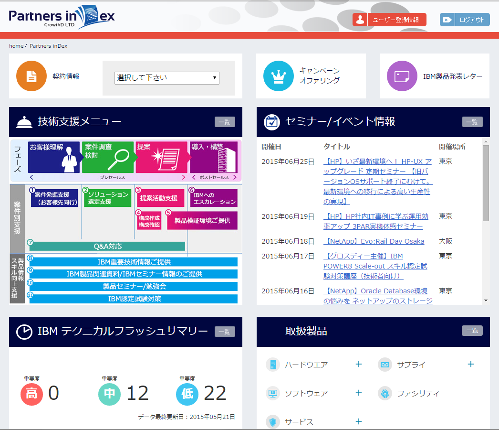
Task: Click the ソリューション選定支援 box
Action: coord(107,198)
